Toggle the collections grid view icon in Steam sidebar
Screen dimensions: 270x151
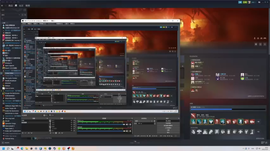coord(25,10)
